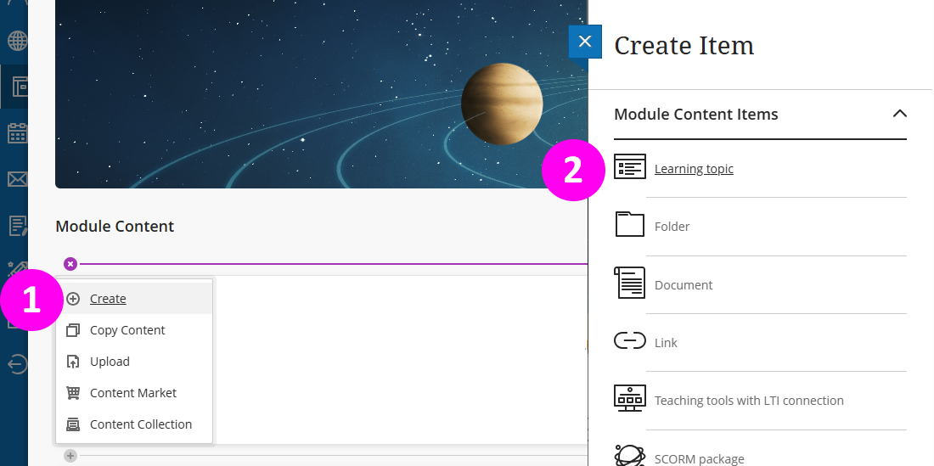Image resolution: width=934 pixels, height=466 pixels.
Task: Click the Folder icon
Action: 630,224
